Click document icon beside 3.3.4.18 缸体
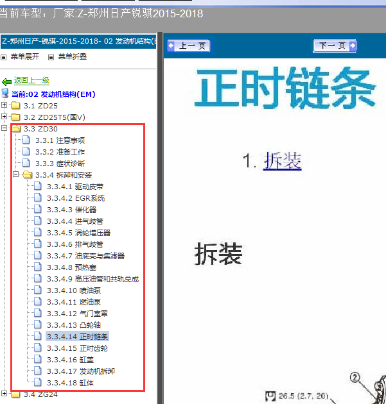Screen dimensions: 386x404 pyautogui.click(x=38, y=382)
